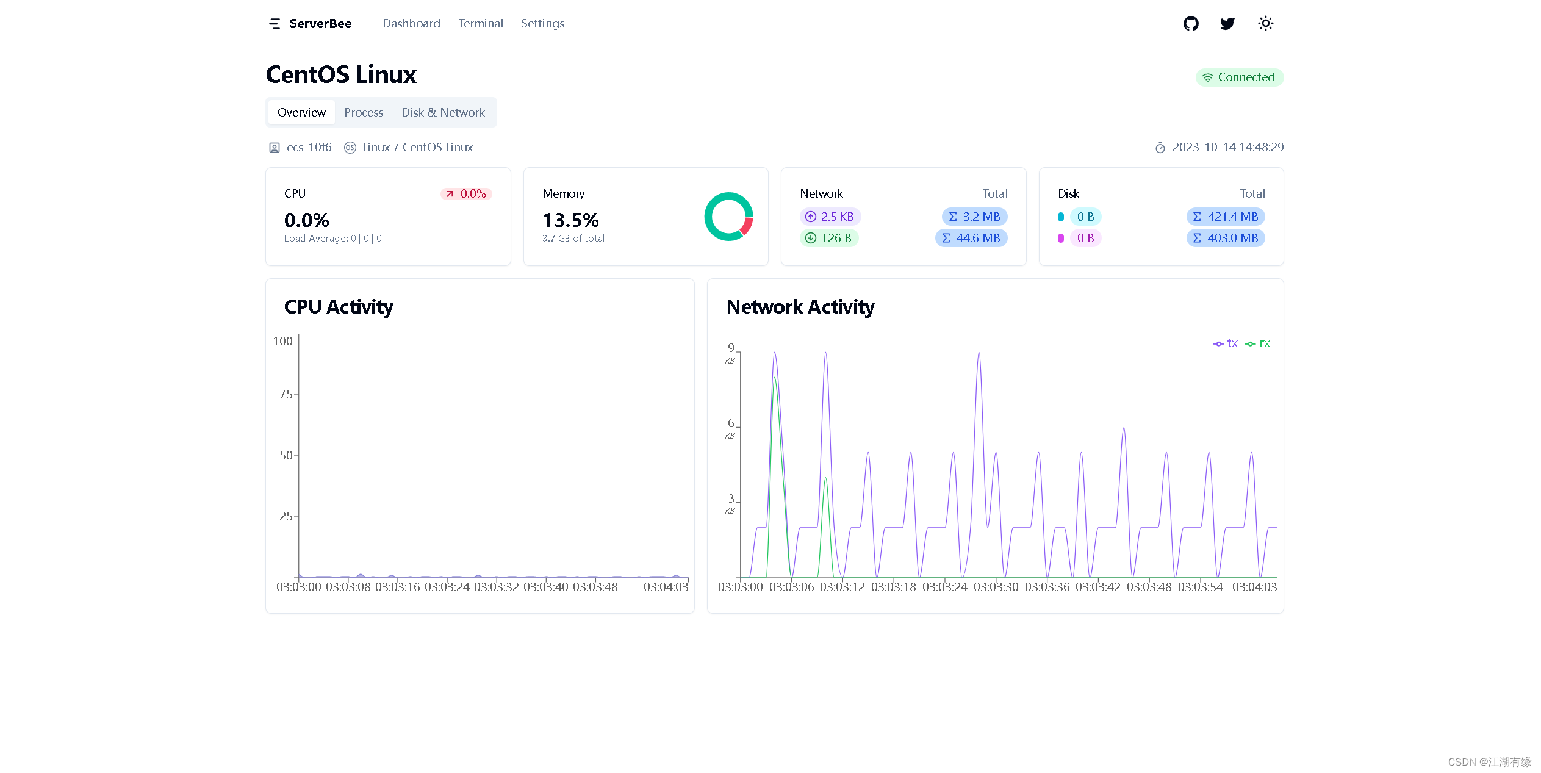Click the sigma icon at 44.6 MB

946,238
